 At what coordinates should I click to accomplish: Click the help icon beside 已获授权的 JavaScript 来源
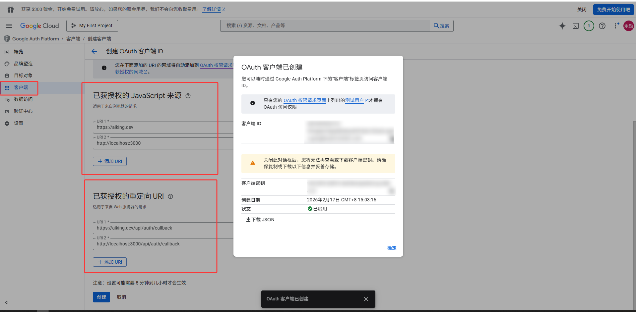point(188,96)
